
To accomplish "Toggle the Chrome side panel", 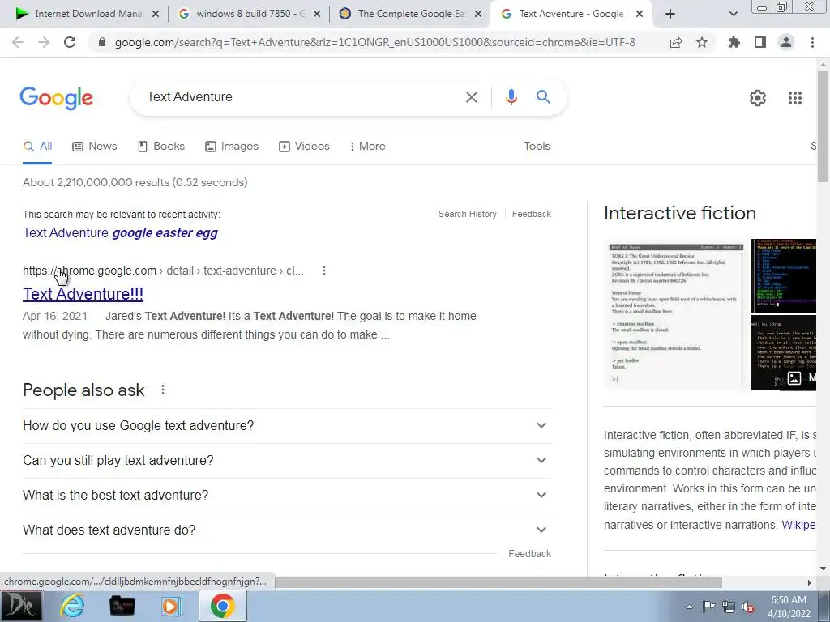I will tap(760, 42).
